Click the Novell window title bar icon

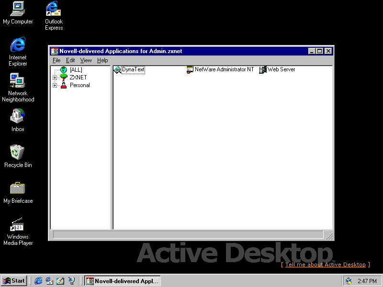55,51
